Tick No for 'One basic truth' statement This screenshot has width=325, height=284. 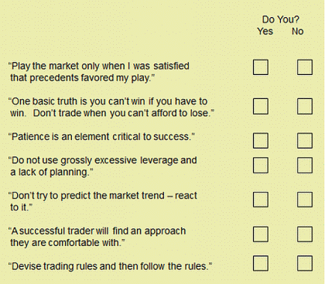pos(305,106)
